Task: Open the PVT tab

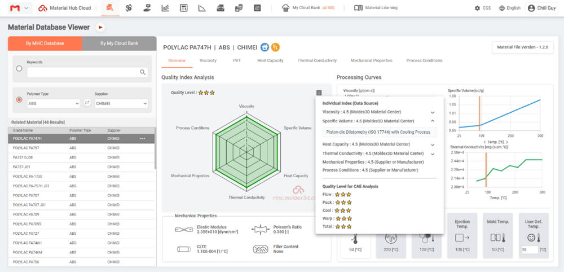Action: coord(237,60)
